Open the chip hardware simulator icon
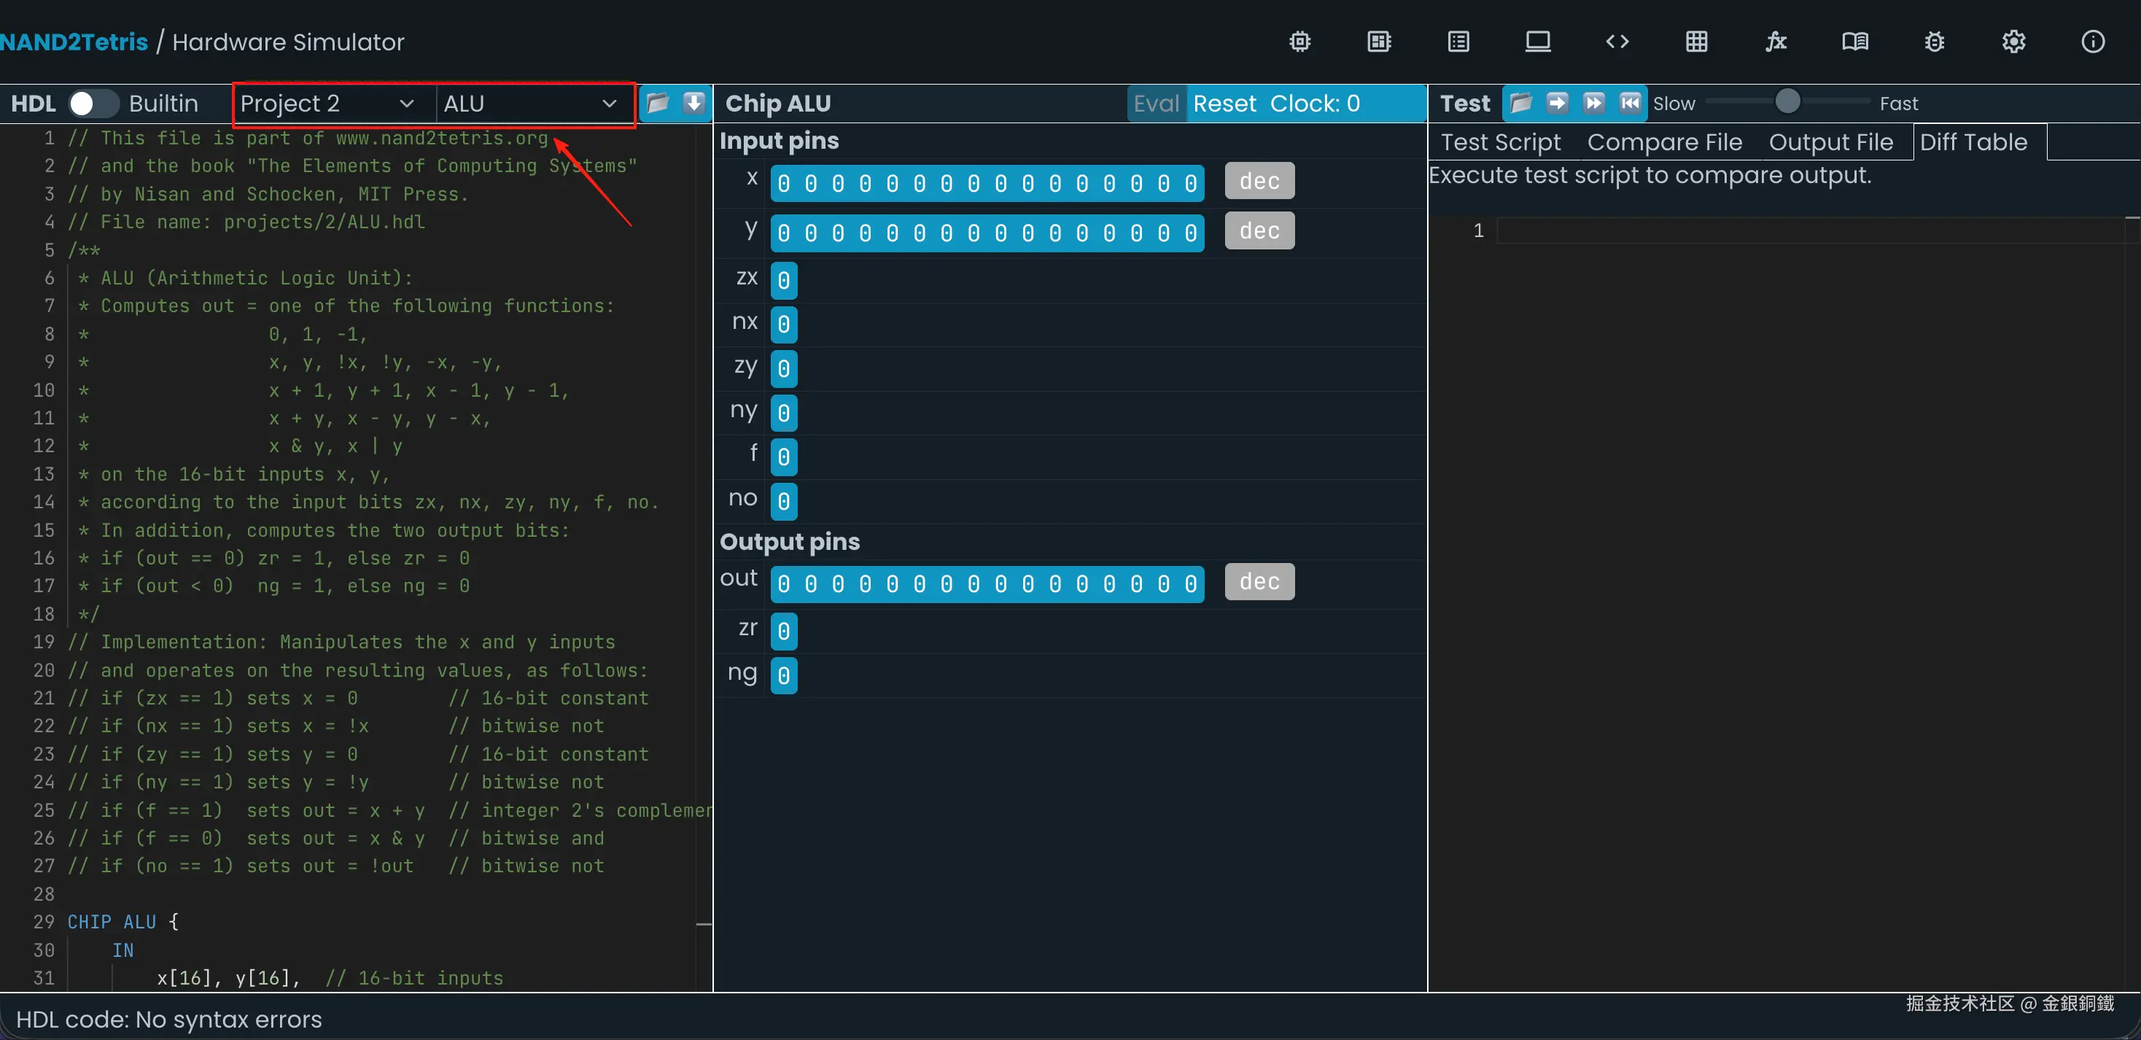The height and width of the screenshot is (1040, 2141). click(x=1300, y=42)
